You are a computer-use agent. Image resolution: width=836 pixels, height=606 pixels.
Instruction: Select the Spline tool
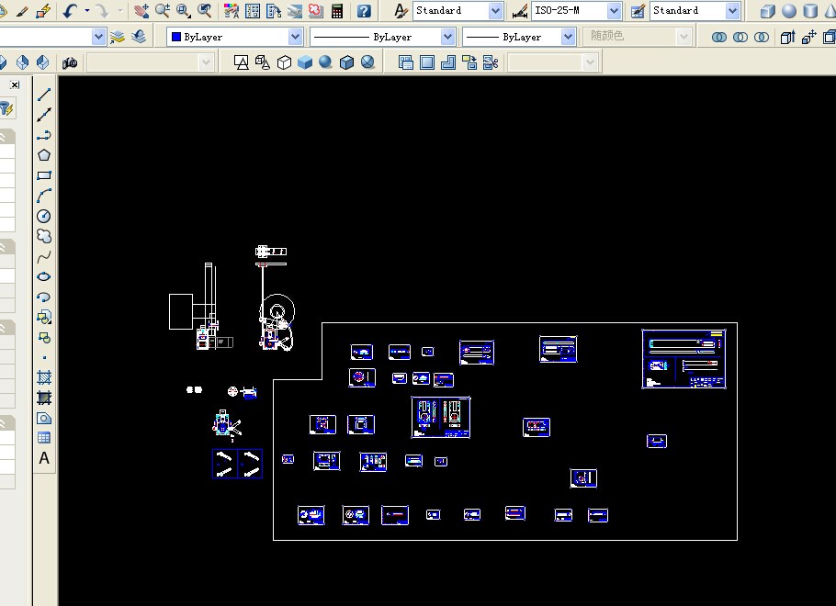point(44,257)
